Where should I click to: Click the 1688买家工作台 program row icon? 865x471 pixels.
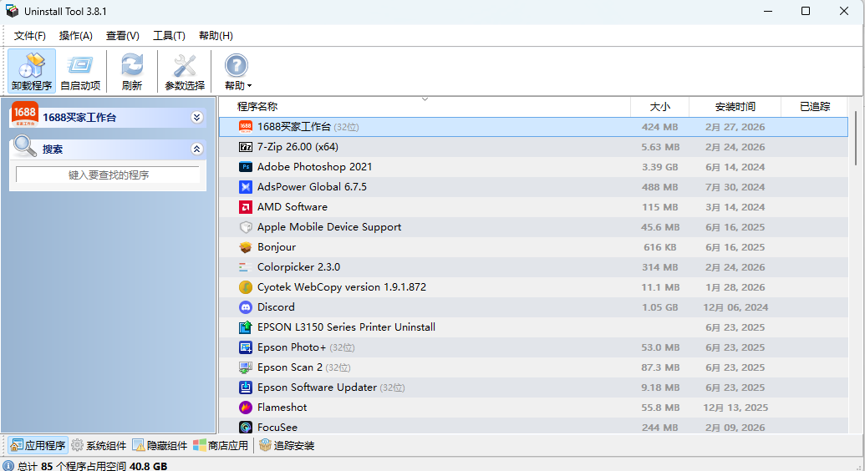click(x=246, y=127)
